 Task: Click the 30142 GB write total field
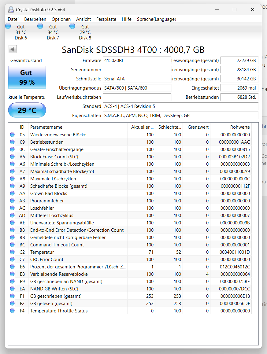tap(239, 79)
